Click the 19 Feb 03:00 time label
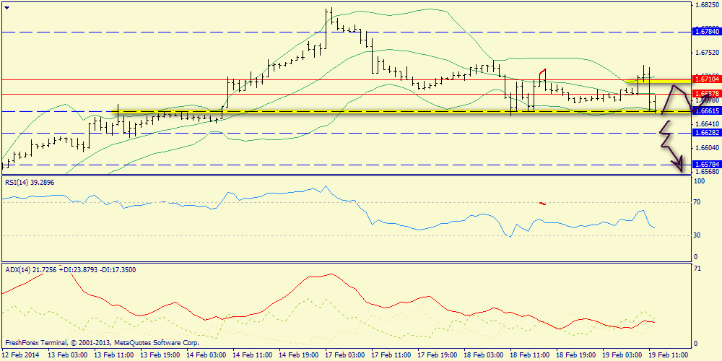The height and width of the screenshot is (361, 722). [621, 355]
